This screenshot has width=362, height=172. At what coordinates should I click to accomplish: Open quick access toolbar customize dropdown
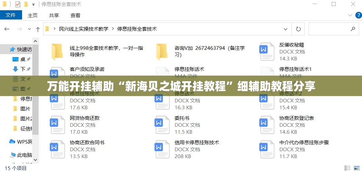[x=34, y=4]
